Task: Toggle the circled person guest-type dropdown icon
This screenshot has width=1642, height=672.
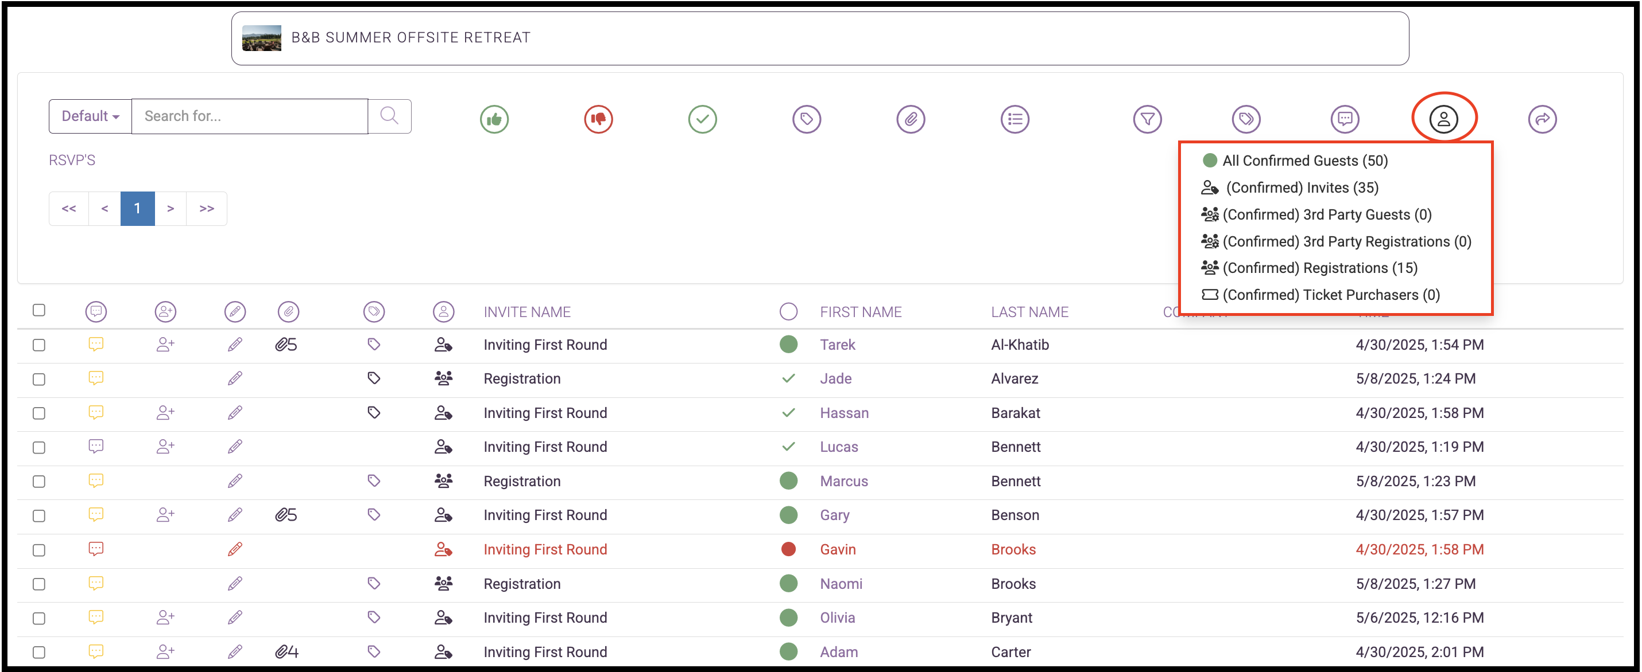Action: click(1444, 119)
